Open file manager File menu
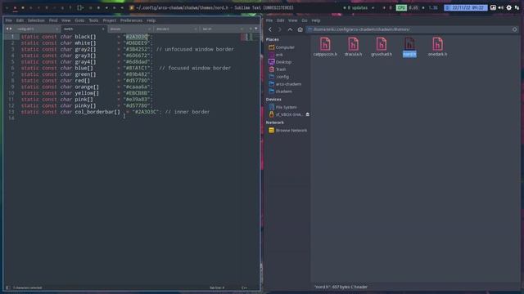The height and width of the screenshot is (294, 524). (x=269, y=20)
